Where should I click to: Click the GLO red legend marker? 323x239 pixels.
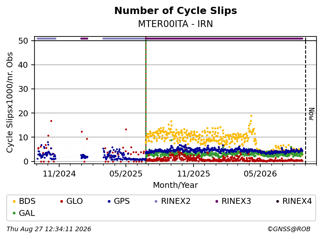tap(61, 201)
